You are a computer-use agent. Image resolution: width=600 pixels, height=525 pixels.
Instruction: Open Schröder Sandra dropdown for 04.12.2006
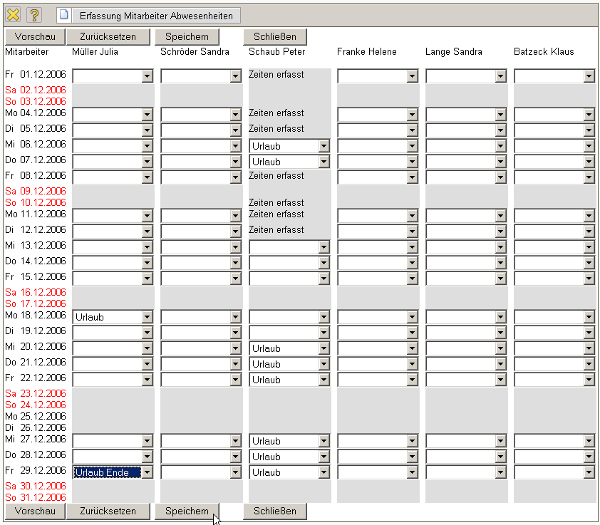(x=235, y=115)
